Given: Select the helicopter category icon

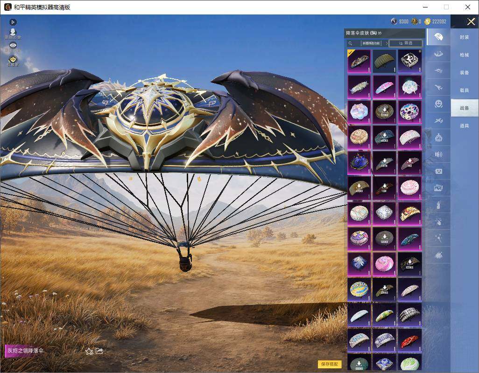Looking at the screenshot, I should [438, 71].
